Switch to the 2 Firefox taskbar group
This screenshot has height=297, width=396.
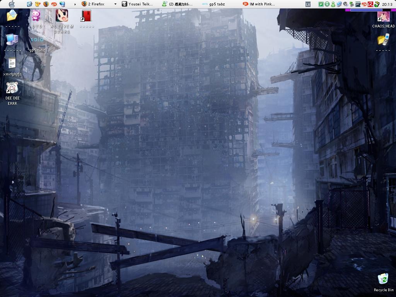pos(93,4)
